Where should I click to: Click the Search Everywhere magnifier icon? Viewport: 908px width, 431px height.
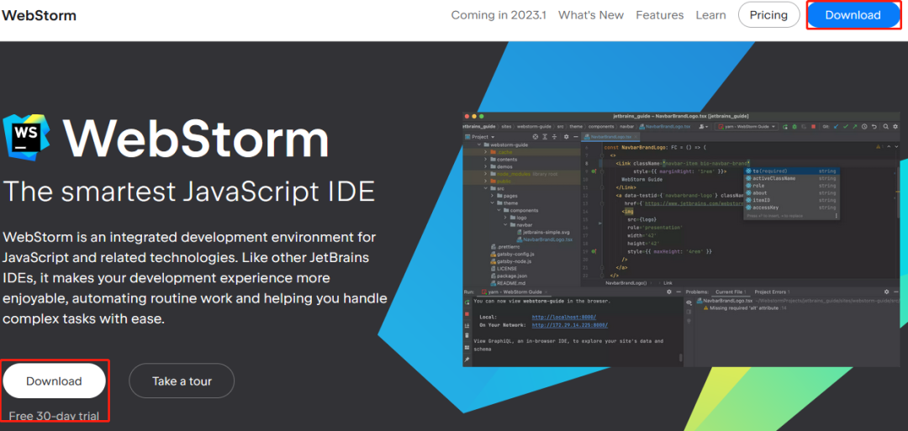pyautogui.click(x=886, y=127)
